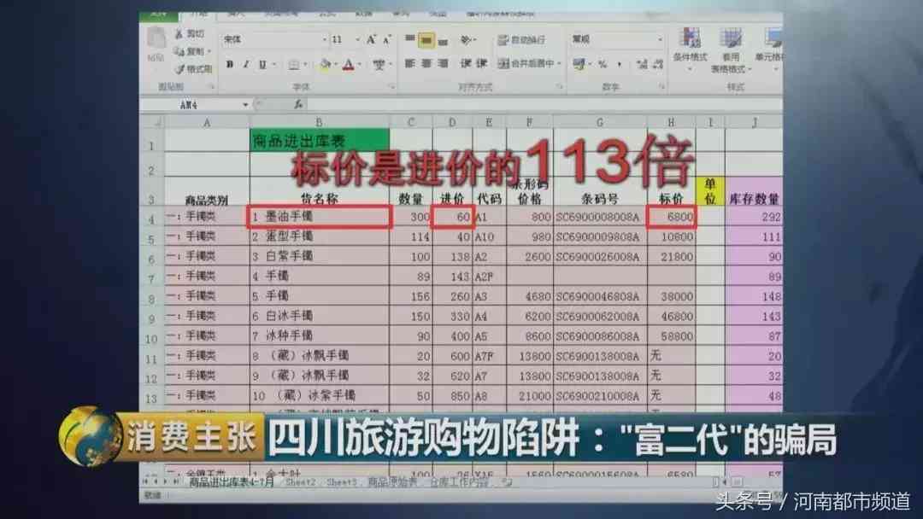Click the increase font size button

(x=372, y=39)
